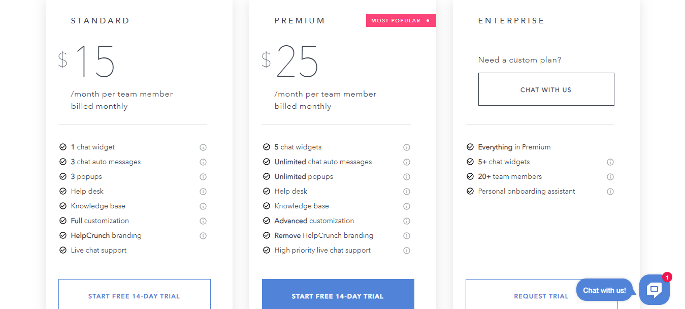685x309 pixels.
Task: View info for Remove HelpCrunch branding
Action: pos(407,235)
